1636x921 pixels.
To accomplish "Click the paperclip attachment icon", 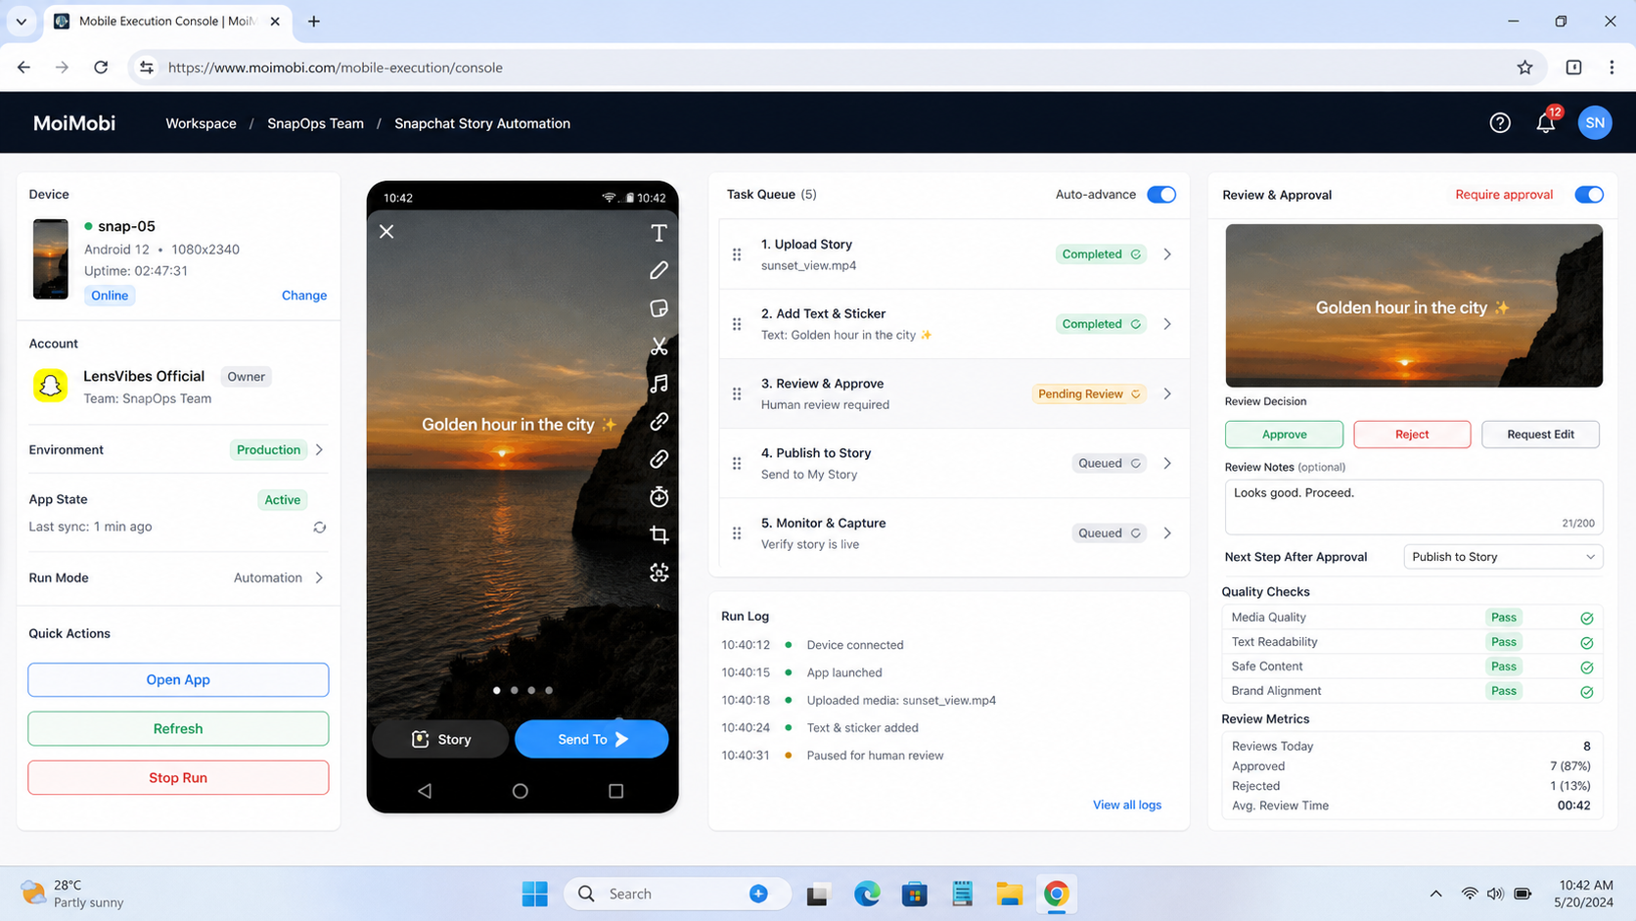I will pos(659,459).
